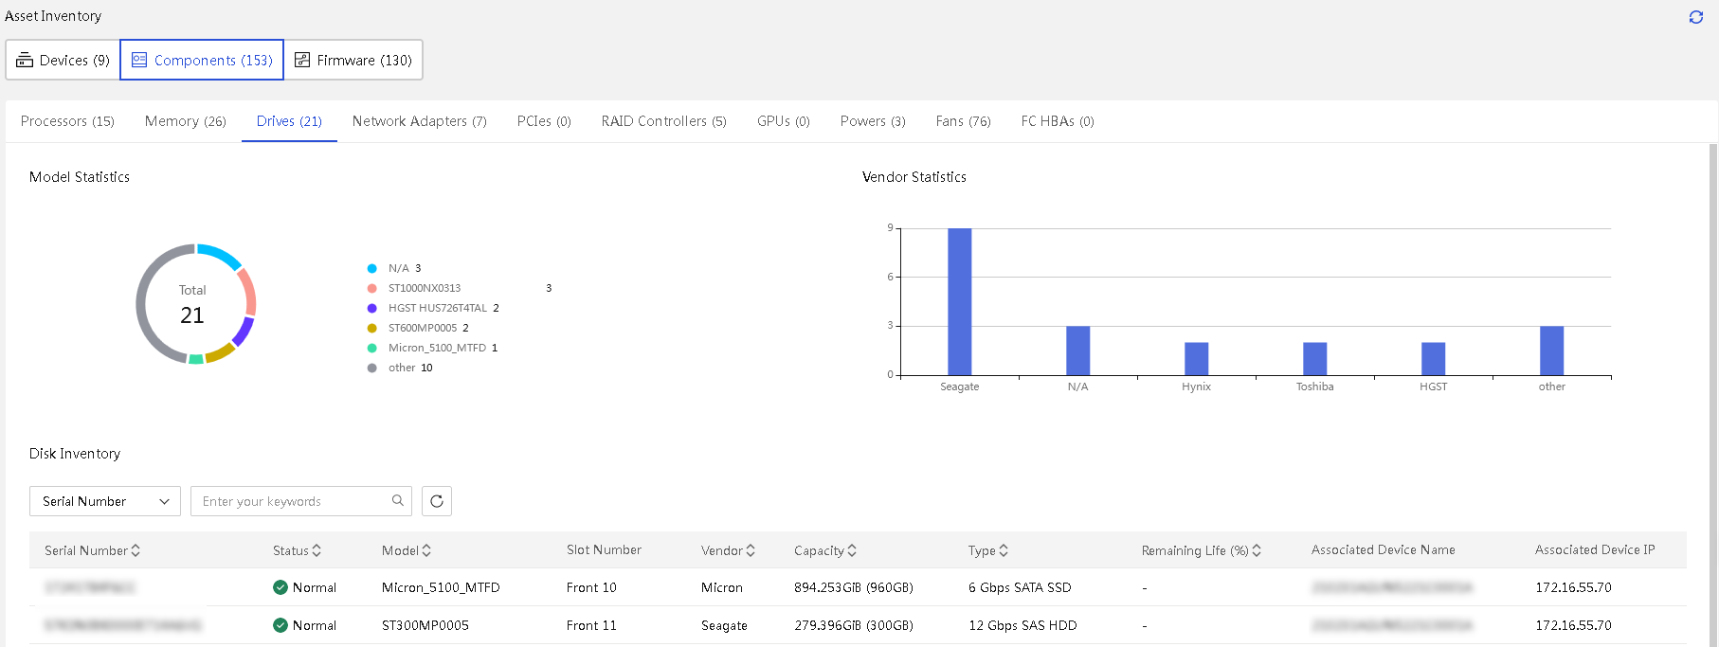Sort by Capacity column arrows

click(852, 550)
